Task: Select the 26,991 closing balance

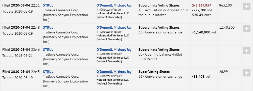Action: coord(224,72)
